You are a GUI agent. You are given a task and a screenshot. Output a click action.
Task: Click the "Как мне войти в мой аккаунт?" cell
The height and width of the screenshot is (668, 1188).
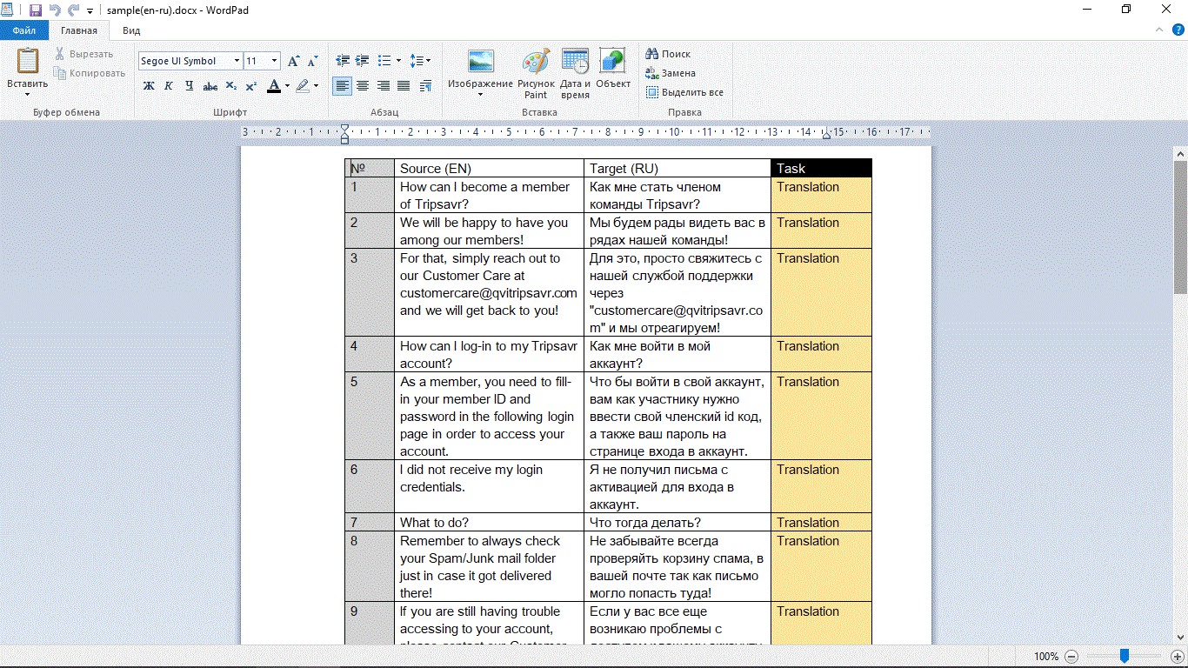pos(677,354)
